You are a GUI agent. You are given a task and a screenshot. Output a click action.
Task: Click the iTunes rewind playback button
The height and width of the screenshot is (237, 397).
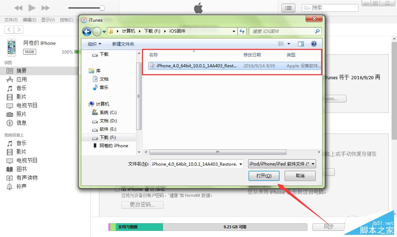click(18, 8)
